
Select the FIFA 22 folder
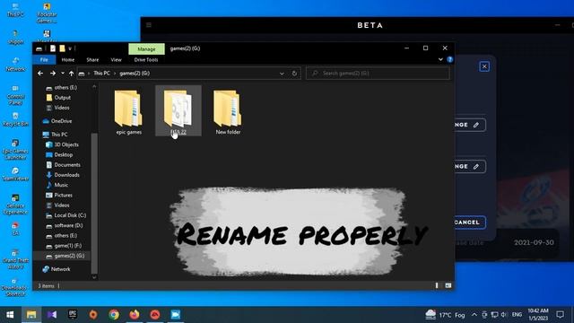tap(178, 111)
